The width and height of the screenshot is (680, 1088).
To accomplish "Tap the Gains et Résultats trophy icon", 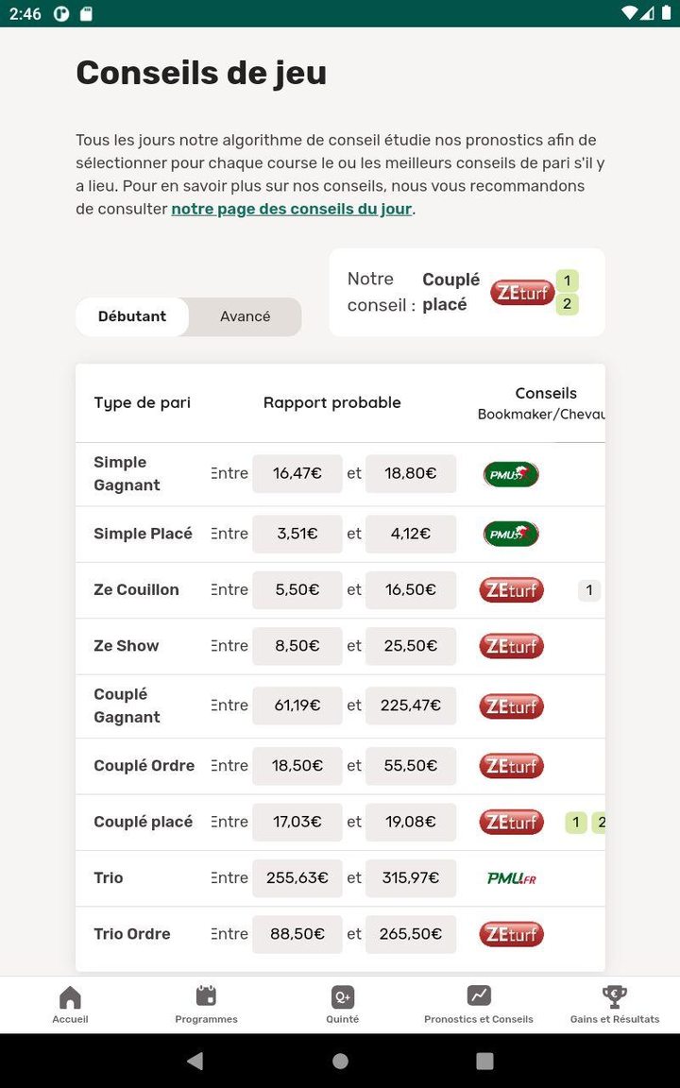I will pos(615,997).
